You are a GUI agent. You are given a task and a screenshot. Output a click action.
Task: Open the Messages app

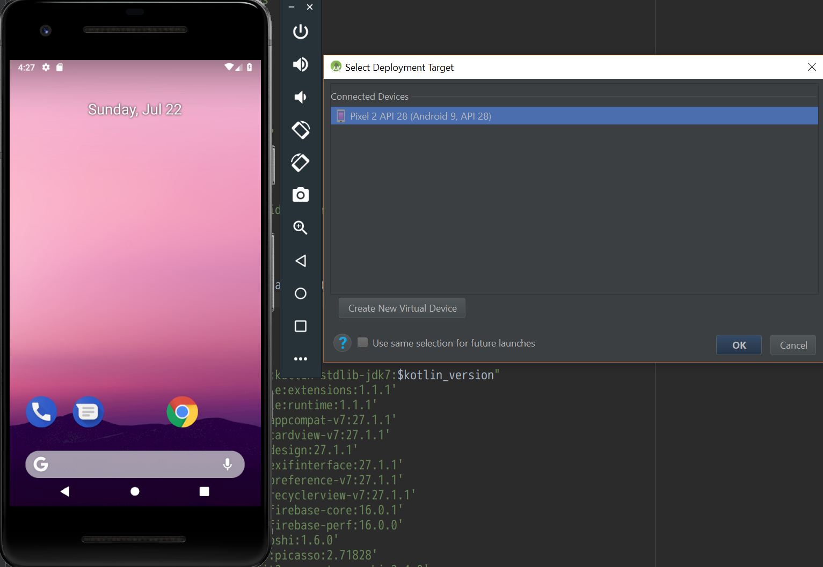(x=88, y=412)
